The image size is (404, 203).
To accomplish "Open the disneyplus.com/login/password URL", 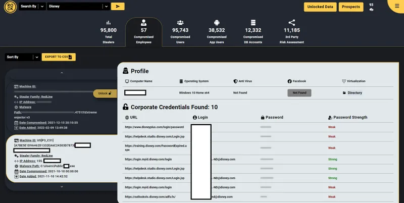I will click(155, 127).
